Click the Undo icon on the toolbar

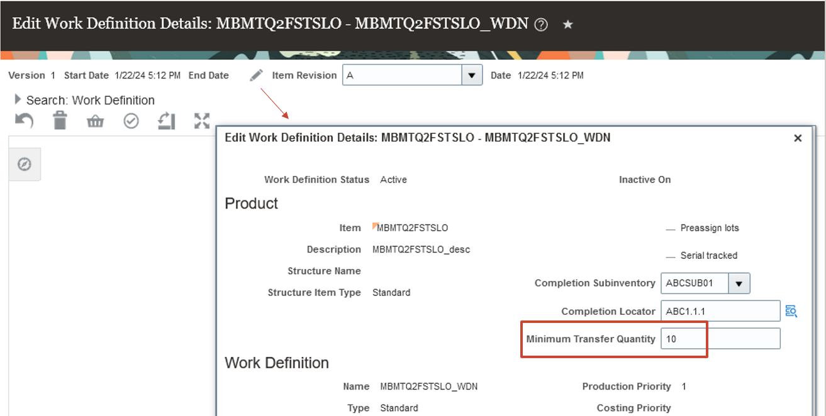pos(23,120)
